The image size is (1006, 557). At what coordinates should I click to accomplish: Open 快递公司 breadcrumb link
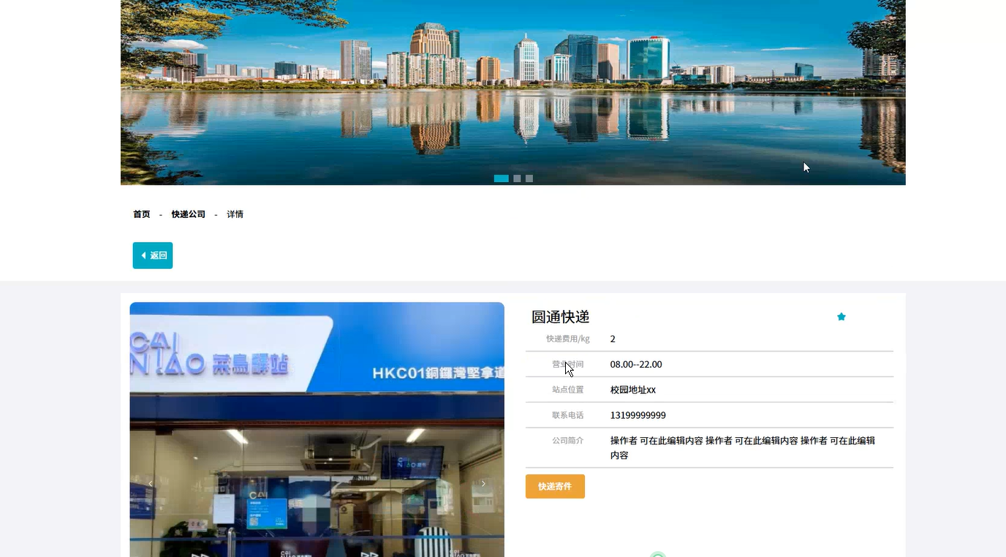[189, 214]
